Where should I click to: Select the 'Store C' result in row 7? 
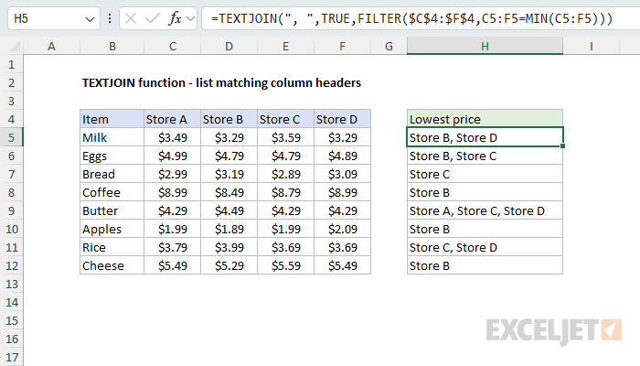[x=485, y=175]
